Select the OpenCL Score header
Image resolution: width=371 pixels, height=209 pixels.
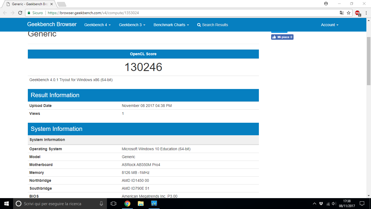[x=143, y=54]
